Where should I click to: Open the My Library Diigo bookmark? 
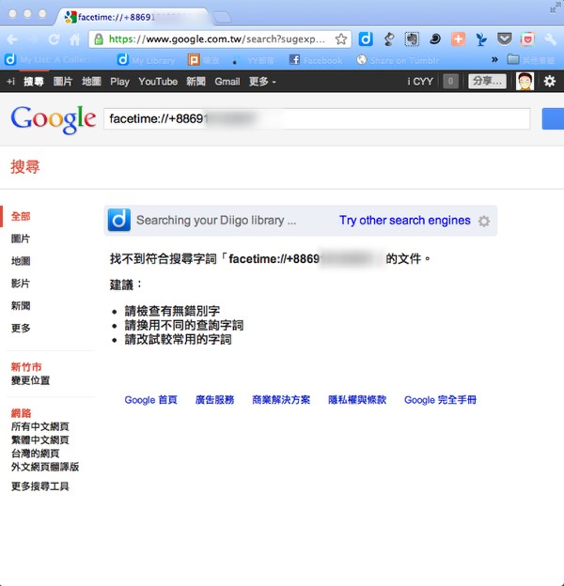[x=146, y=60]
